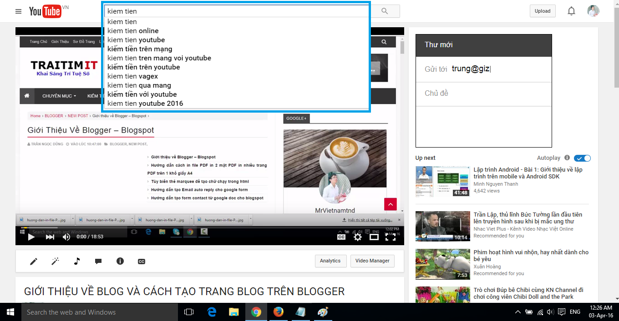Image resolution: width=619 pixels, height=321 pixels.
Task: Open the Trần Lập video thumbnail
Action: (442, 226)
